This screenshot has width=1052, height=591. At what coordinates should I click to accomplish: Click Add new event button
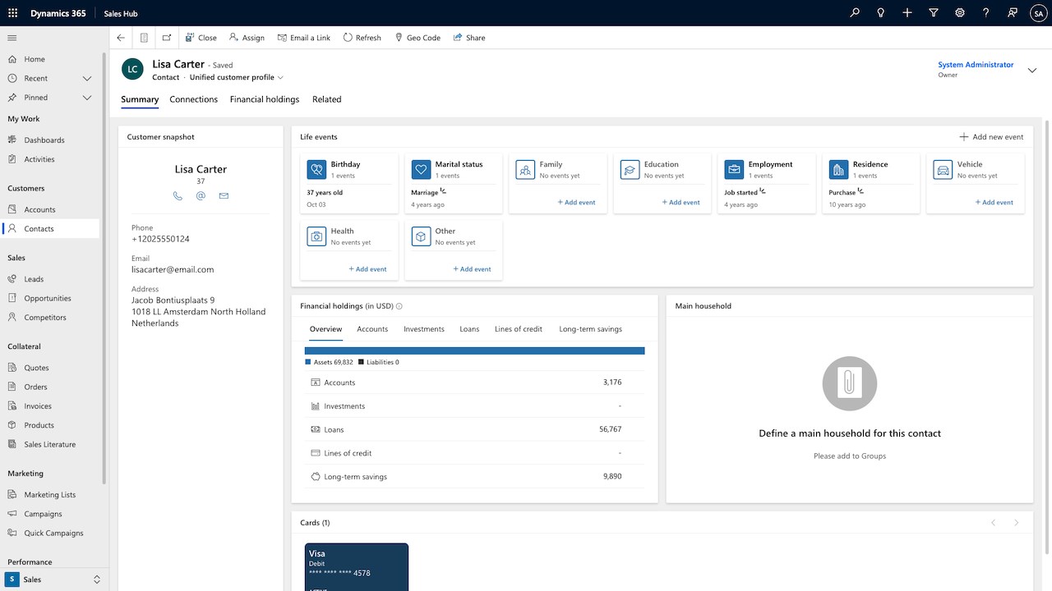pos(991,137)
